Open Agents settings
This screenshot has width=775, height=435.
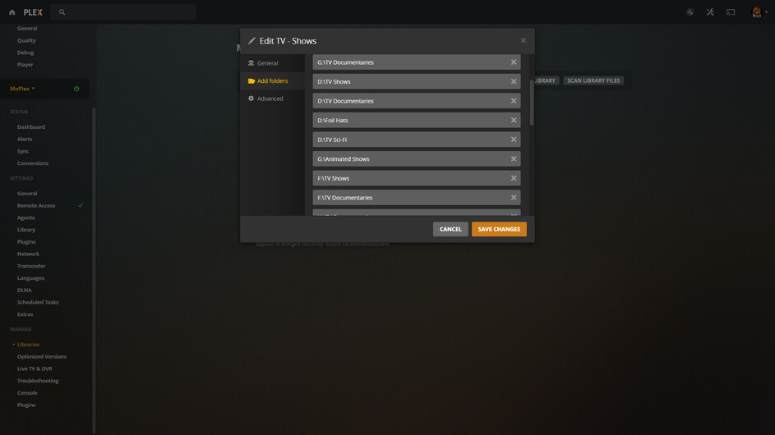25,217
